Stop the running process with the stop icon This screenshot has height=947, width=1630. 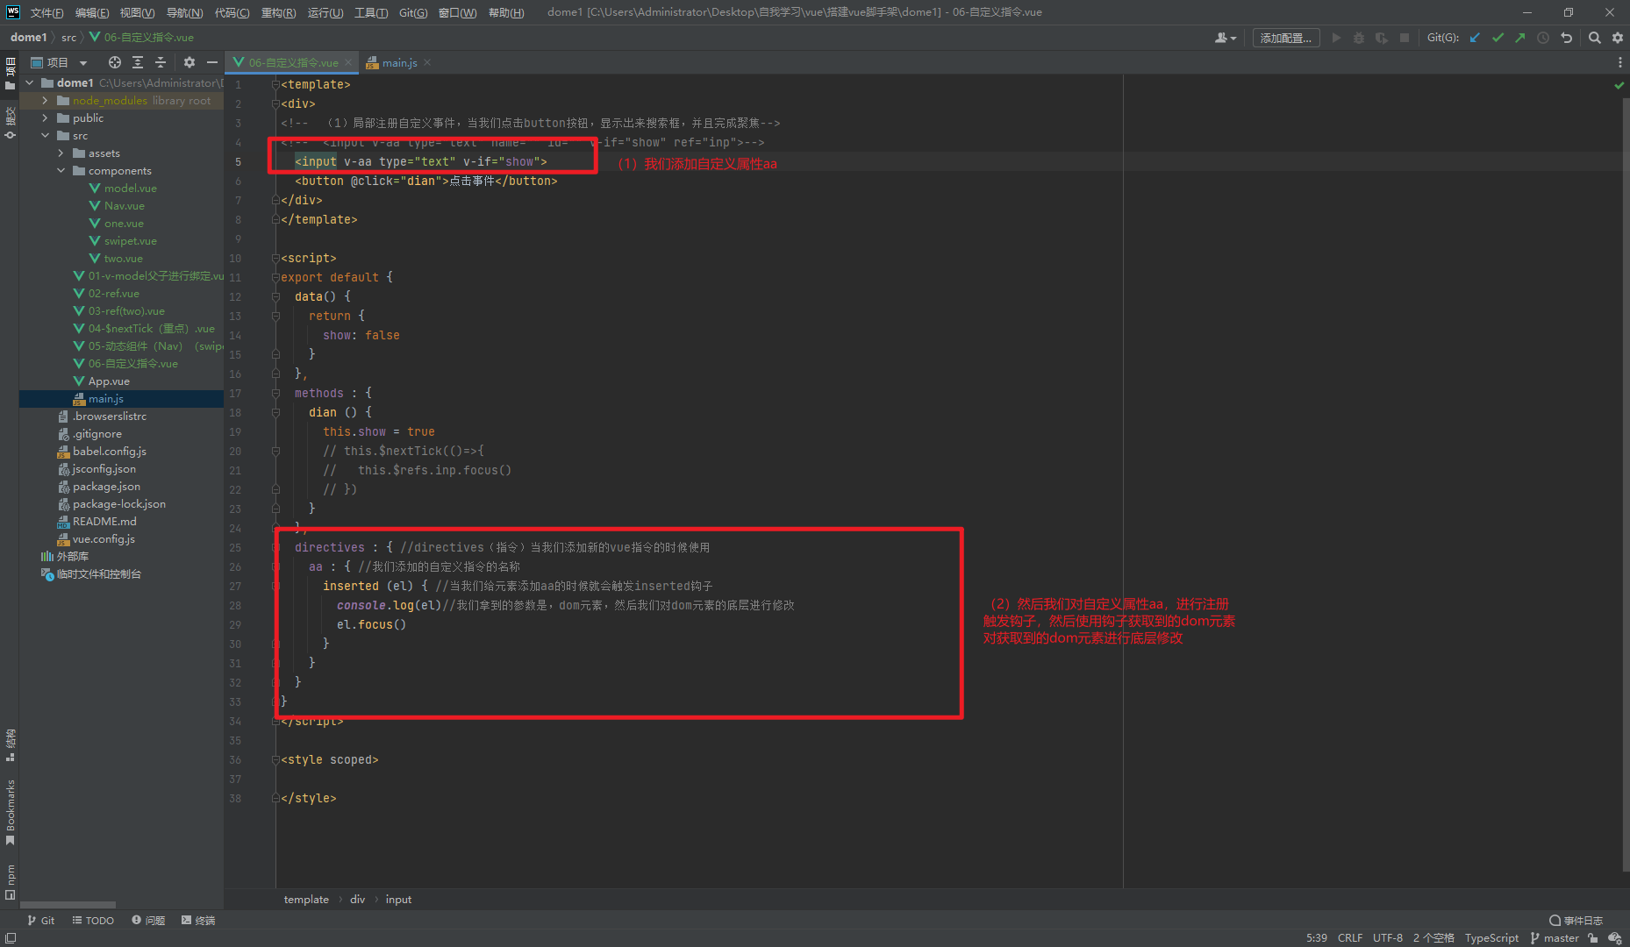(x=1405, y=38)
